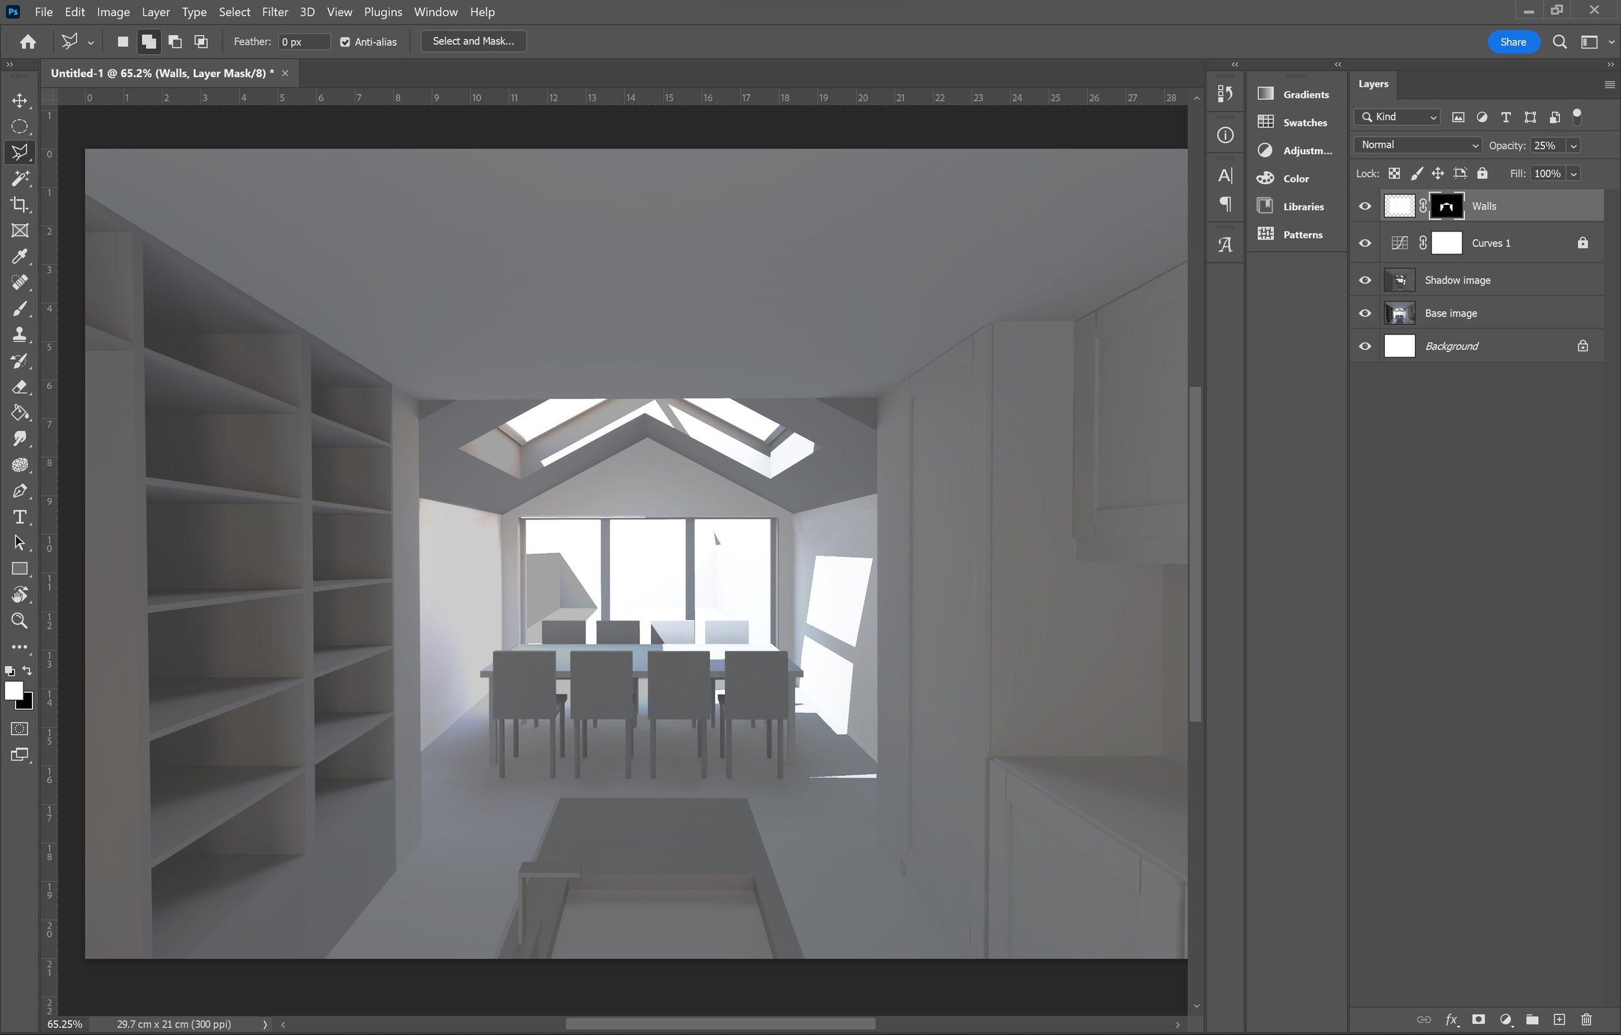Image resolution: width=1621 pixels, height=1035 pixels.
Task: Click the Delete layer trash icon
Action: pos(1586,1019)
